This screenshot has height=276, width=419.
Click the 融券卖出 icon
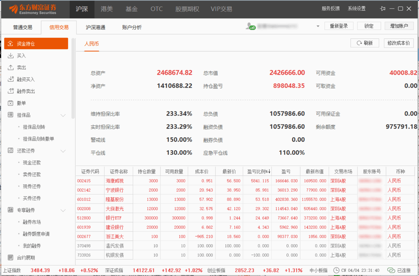coord(11,91)
